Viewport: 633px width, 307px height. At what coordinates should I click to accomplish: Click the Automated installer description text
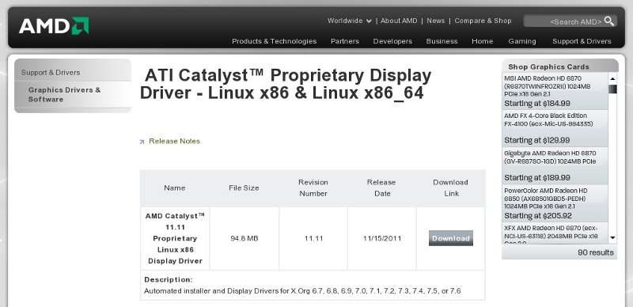[302, 291]
